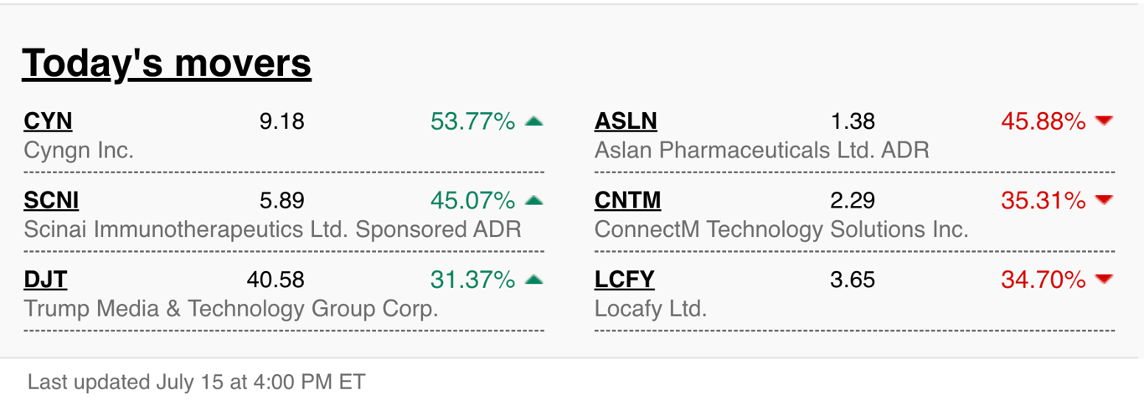
Task: Open the ASLN ticker link
Action: pyautogui.click(x=626, y=121)
